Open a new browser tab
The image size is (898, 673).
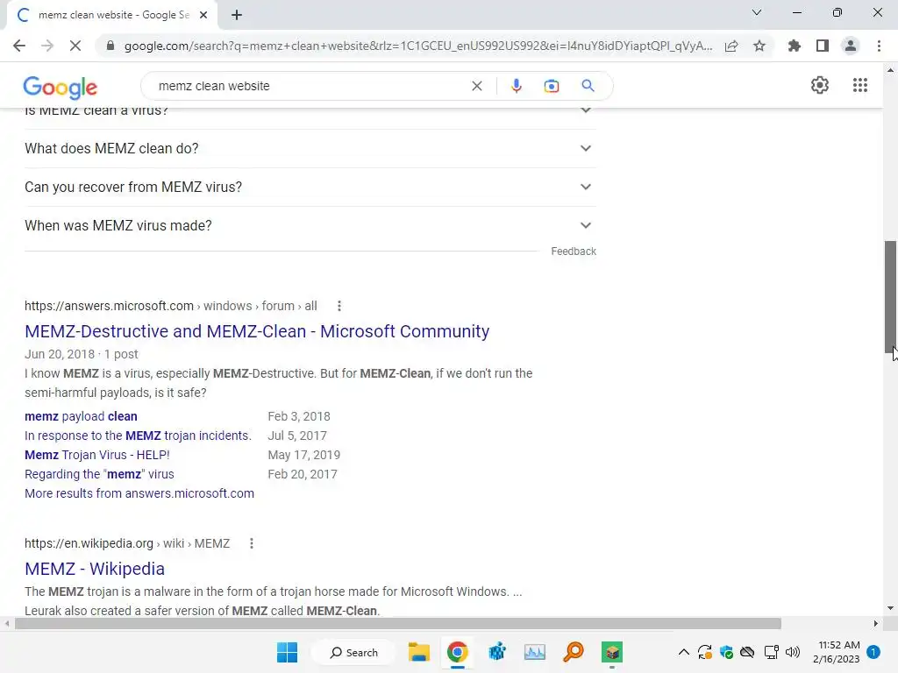[x=237, y=15]
